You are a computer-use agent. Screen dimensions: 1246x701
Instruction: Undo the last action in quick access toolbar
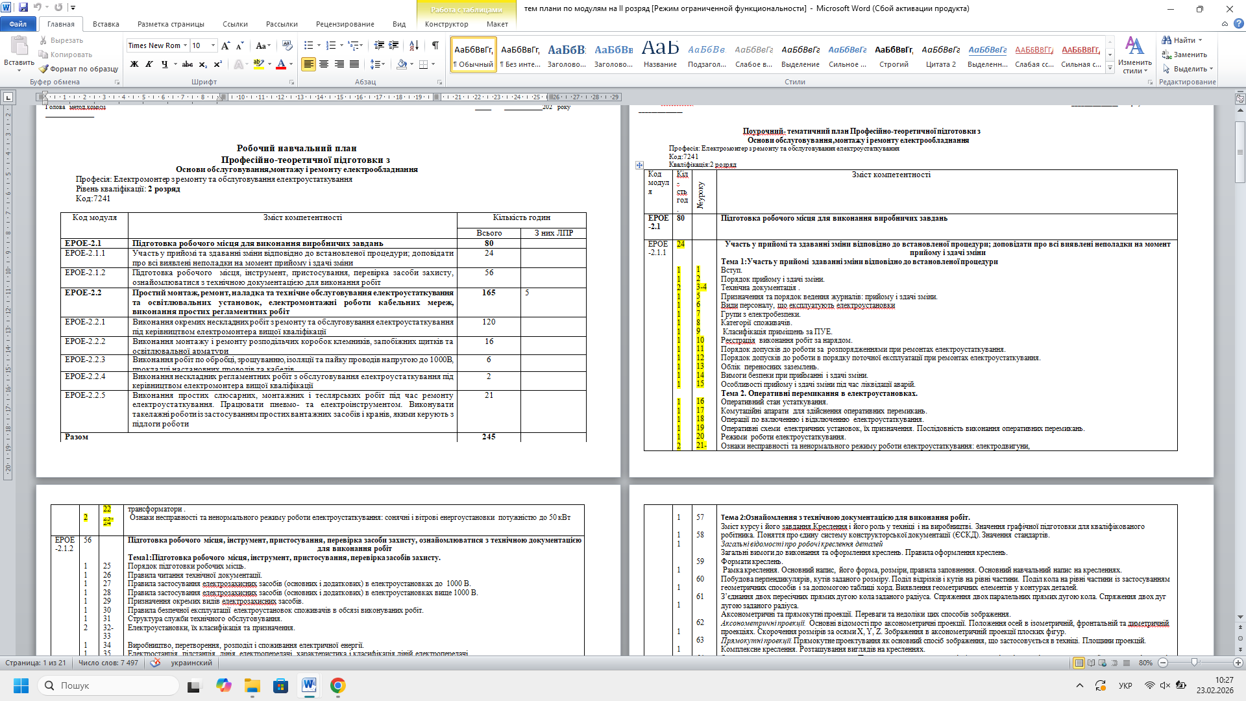(38, 8)
